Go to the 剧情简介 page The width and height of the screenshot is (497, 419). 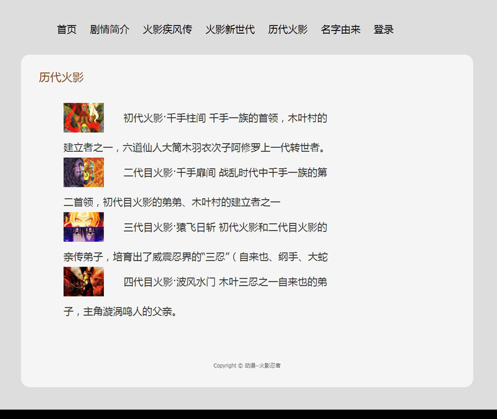tap(109, 29)
